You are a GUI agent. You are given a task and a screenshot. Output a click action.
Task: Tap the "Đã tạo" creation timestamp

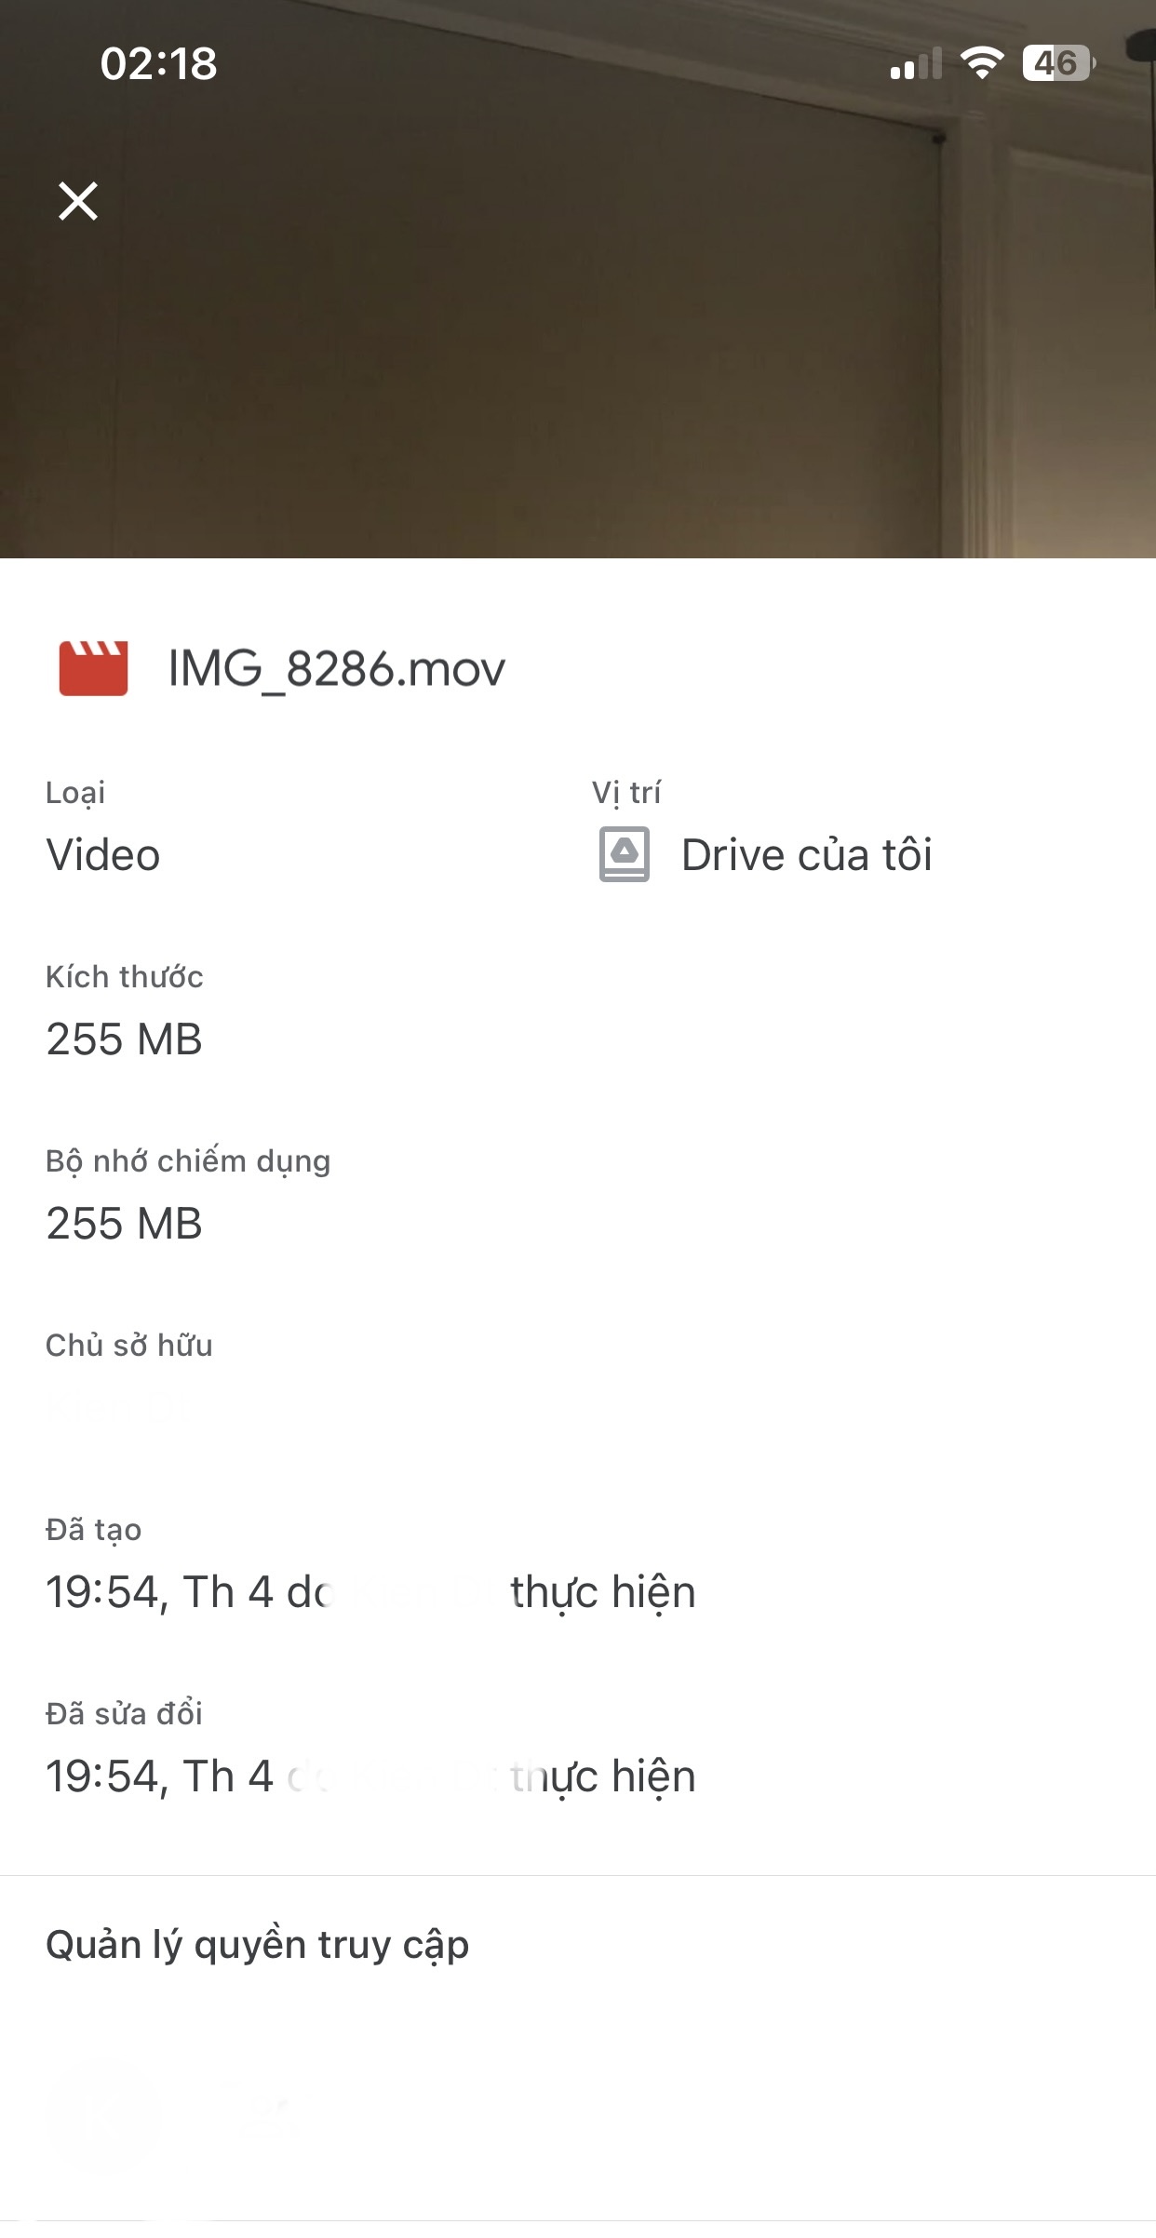(370, 1592)
